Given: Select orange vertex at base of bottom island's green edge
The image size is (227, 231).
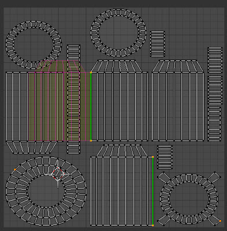Looking at the screenshot, I should (x=153, y=225).
